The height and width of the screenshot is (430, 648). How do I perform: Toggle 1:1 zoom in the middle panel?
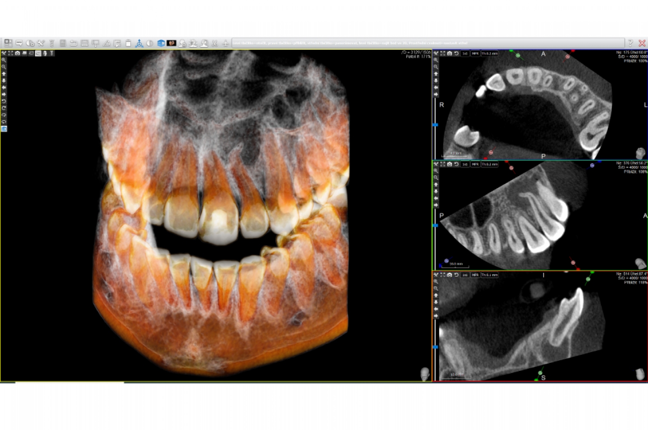(464, 164)
